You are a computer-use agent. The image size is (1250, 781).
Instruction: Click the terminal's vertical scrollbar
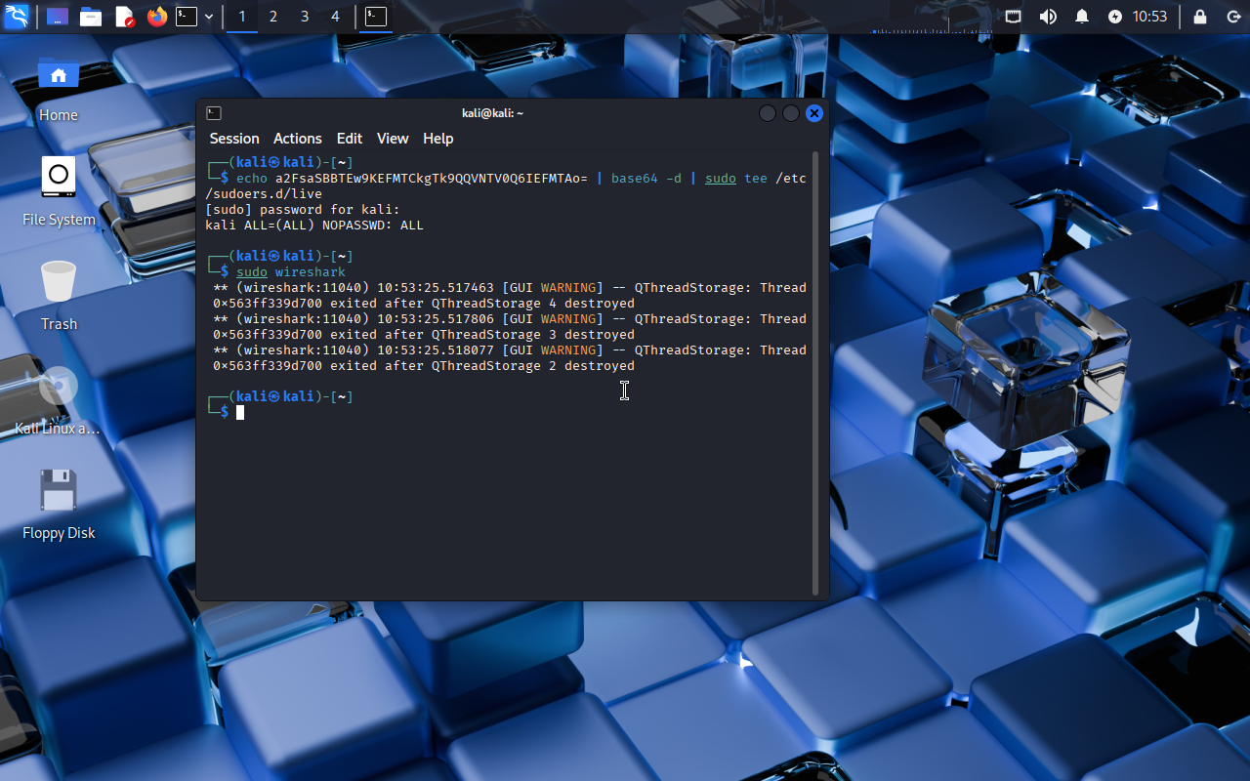click(x=815, y=371)
